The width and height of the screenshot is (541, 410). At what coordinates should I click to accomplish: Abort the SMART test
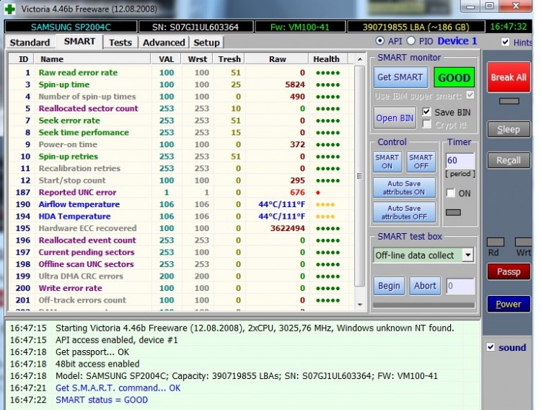425,286
